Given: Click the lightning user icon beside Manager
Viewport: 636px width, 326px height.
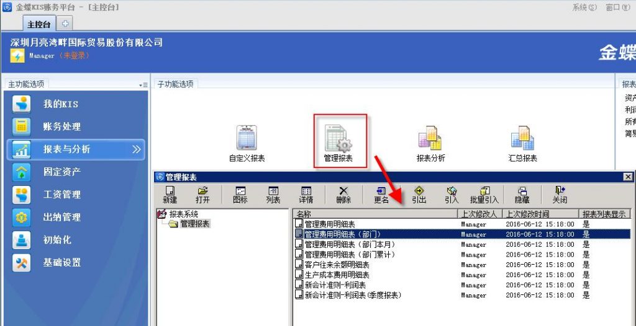Looking at the screenshot, I should [17, 56].
